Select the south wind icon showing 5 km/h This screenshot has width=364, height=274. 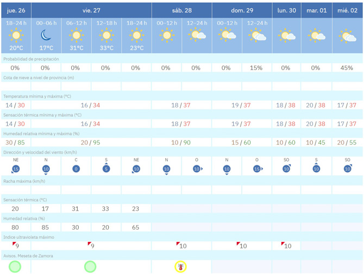(x=106, y=169)
